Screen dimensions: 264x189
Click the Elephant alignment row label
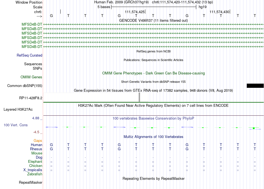[35, 162]
